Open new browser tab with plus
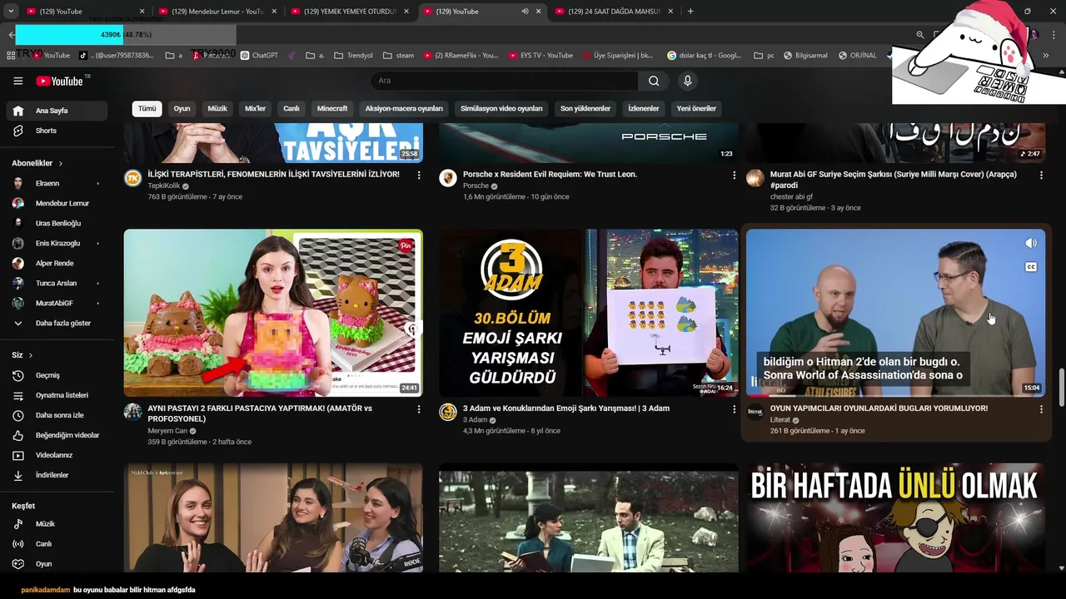This screenshot has width=1066, height=599. (x=690, y=12)
